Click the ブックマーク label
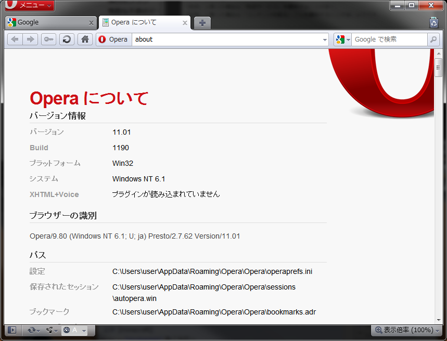 click(49, 312)
